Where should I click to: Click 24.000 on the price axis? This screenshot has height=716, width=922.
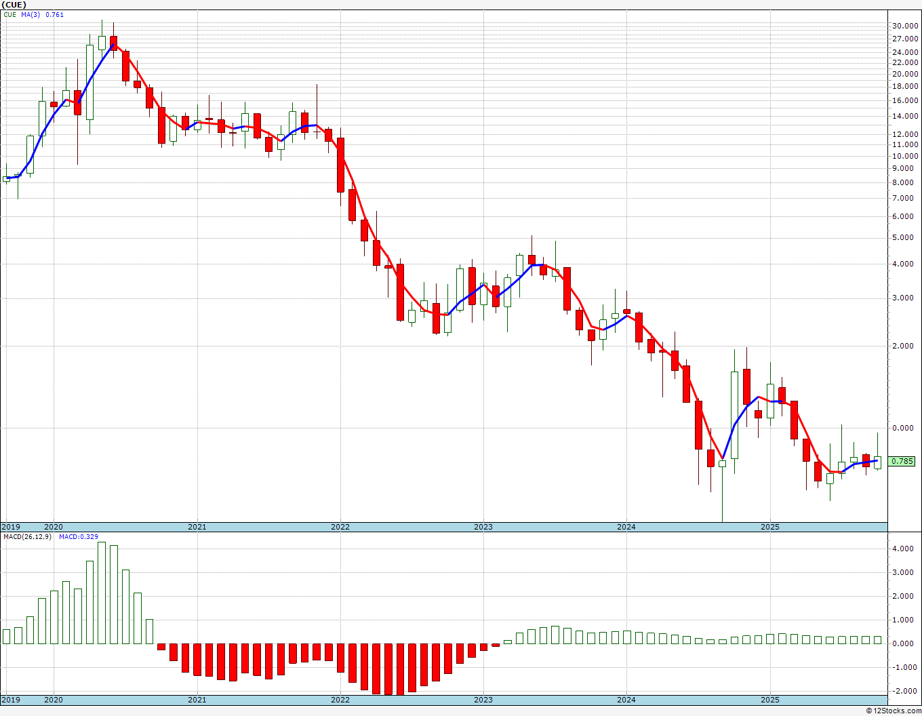906,52
